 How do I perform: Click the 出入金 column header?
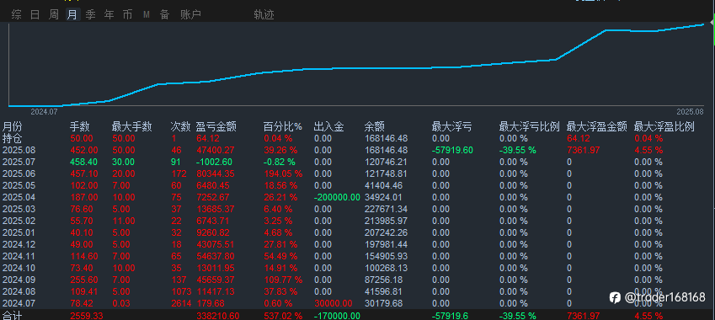coord(328,126)
